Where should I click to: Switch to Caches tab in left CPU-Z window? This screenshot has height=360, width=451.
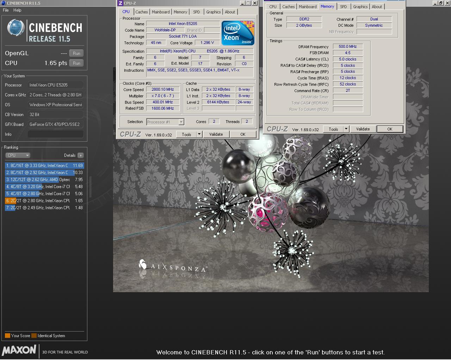(x=142, y=12)
